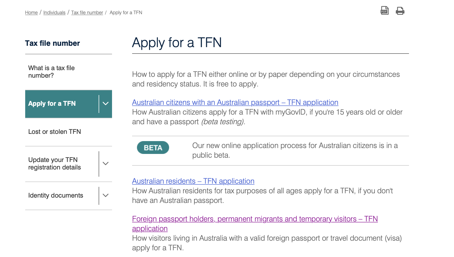Open Australian residents – TFN application link
Viewport: 454px width, 257px height.
(193, 181)
